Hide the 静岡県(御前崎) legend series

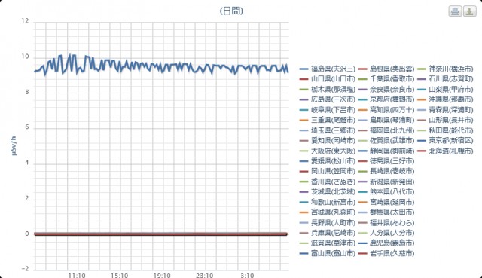(x=386, y=151)
